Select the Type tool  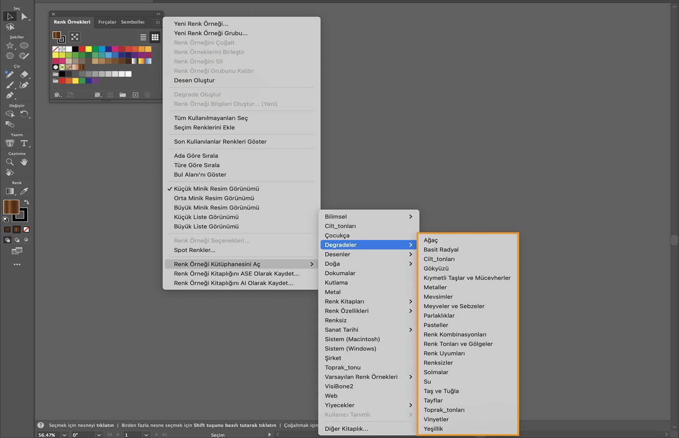tap(24, 143)
